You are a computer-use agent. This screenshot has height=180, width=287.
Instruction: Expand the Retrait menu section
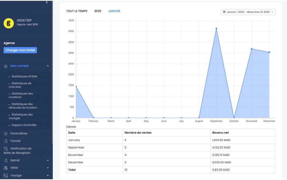(48, 160)
